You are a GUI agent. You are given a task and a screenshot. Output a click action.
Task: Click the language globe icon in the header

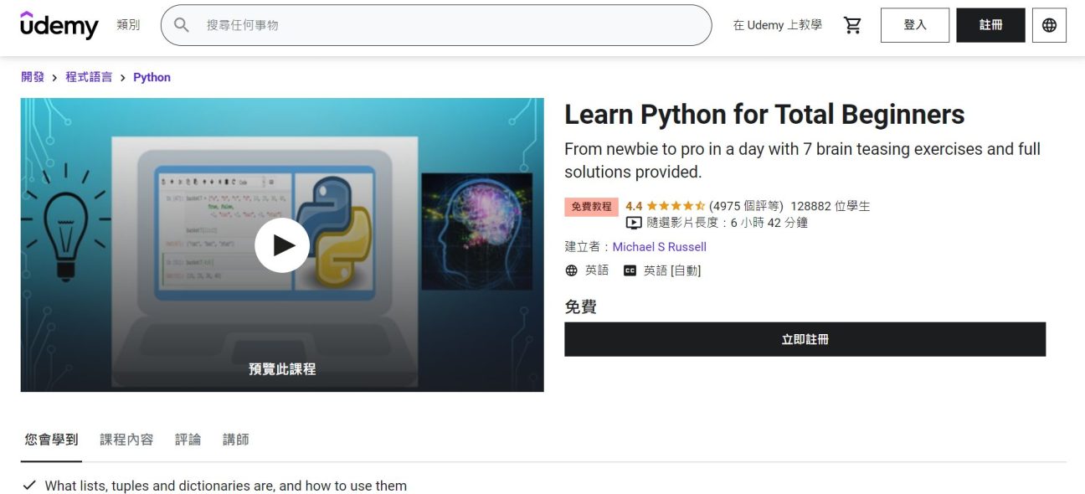1050,25
